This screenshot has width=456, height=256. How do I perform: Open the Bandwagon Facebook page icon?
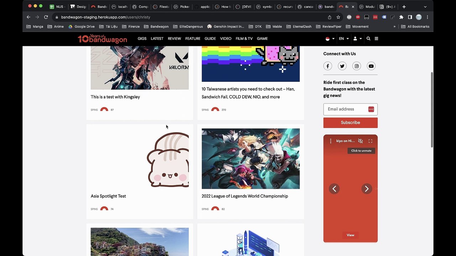[327, 66]
